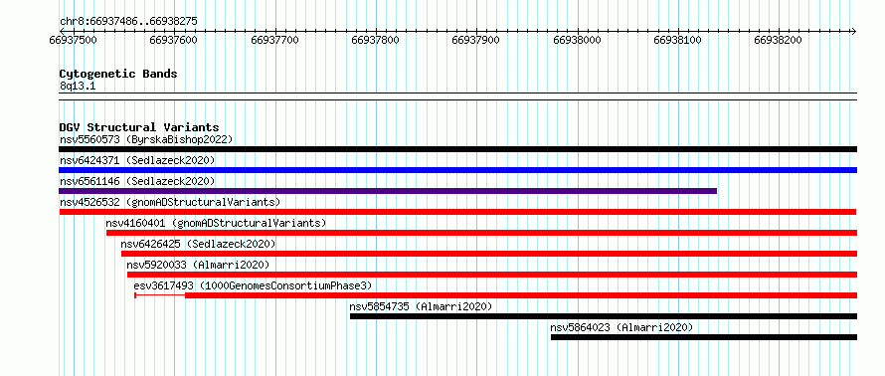Click ruler position 66937600

point(174,40)
